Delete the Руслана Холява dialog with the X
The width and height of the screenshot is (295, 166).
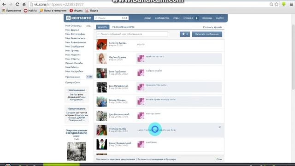(x=219, y=127)
